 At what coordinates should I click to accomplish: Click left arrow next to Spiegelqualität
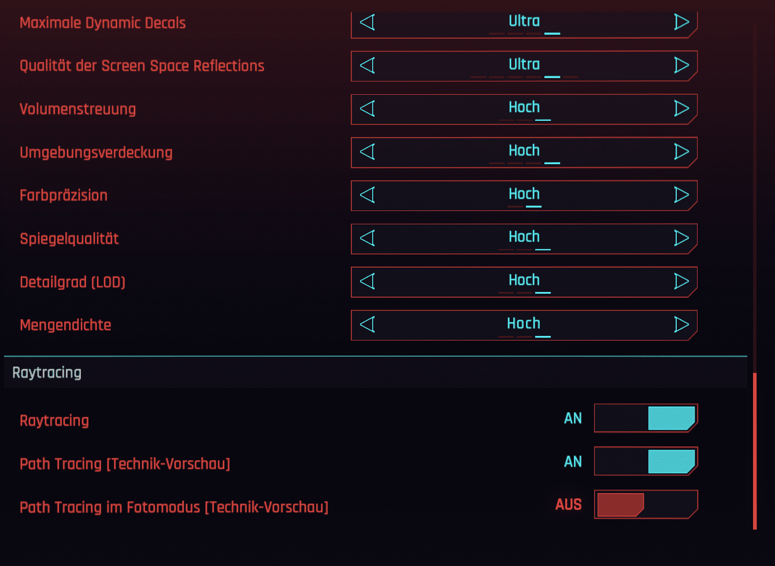368,238
